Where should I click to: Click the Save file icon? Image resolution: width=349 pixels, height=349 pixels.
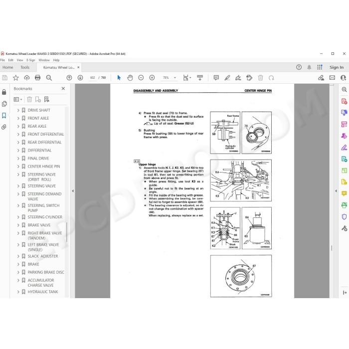coord(4,78)
